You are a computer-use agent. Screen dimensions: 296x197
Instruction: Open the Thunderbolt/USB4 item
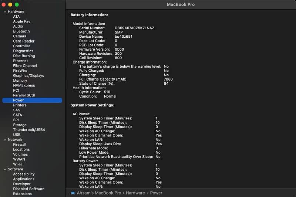coord(29,130)
